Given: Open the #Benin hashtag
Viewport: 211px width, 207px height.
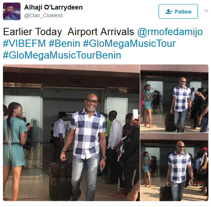Looking at the screenshot, I should click(64, 44).
